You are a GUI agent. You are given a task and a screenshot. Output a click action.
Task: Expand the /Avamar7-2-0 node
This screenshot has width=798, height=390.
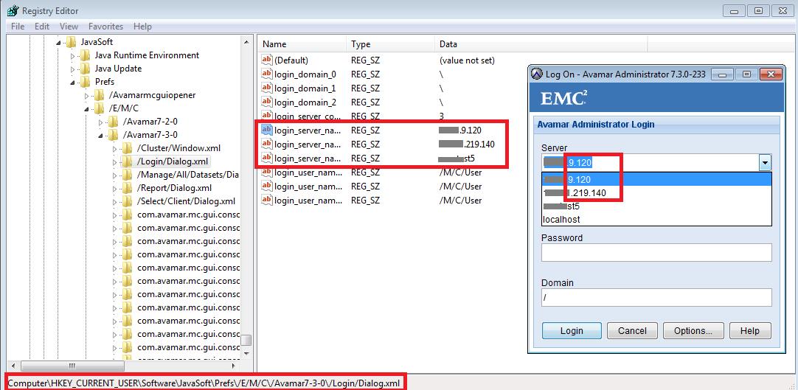101,122
